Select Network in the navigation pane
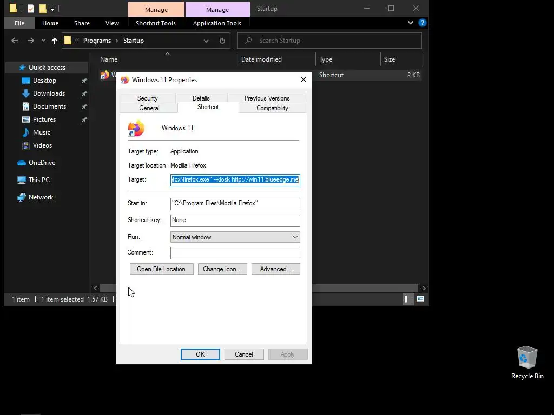This screenshot has width=554, height=415. point(41,197)
